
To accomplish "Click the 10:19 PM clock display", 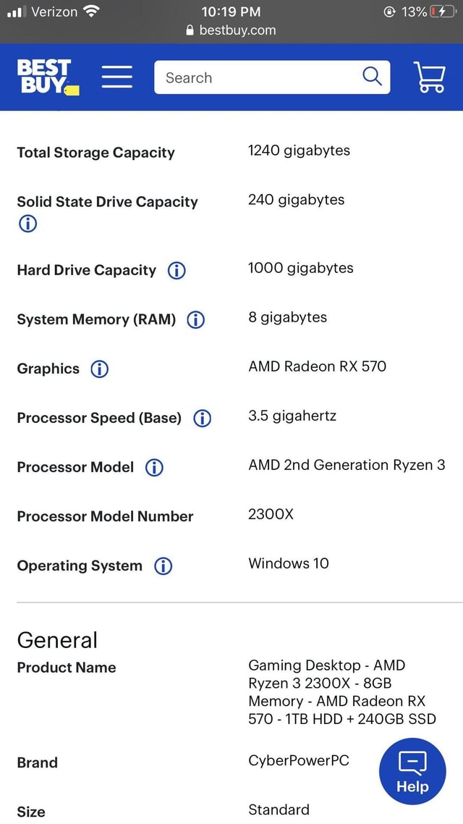I will tap(231, 12).
